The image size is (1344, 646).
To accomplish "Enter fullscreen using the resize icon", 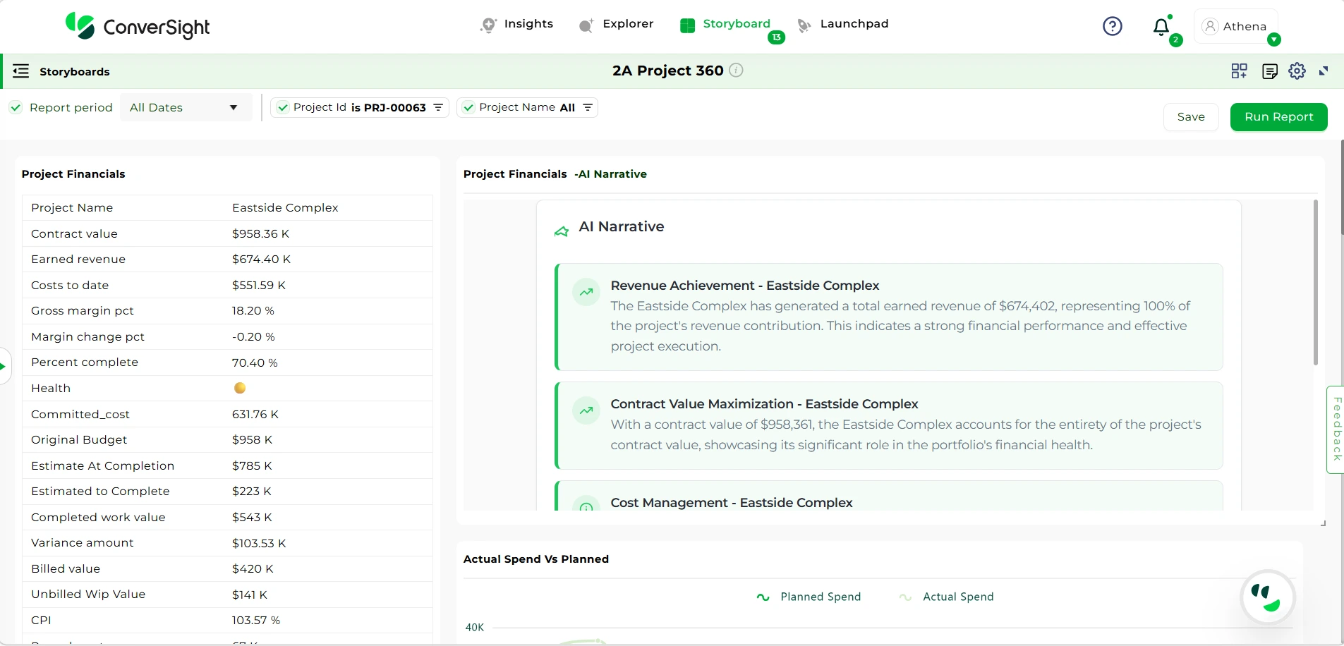I will (x=1325, y=71).
